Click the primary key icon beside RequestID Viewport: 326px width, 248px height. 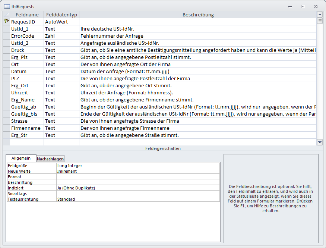click(6, 22)
